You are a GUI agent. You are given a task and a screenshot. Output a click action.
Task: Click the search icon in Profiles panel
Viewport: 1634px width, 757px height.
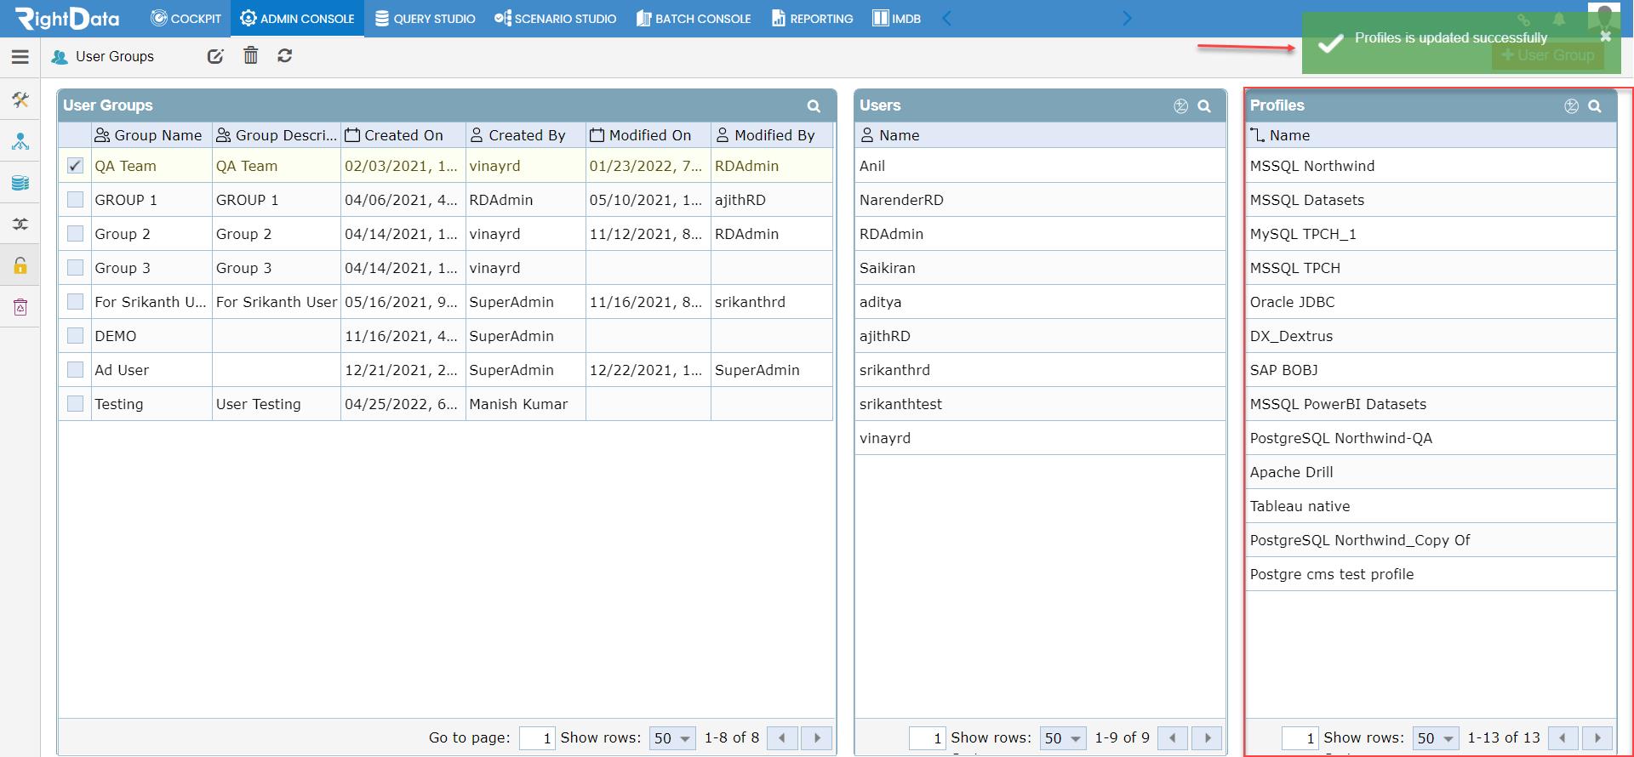pyautogui.click(x=1595, y=106)
